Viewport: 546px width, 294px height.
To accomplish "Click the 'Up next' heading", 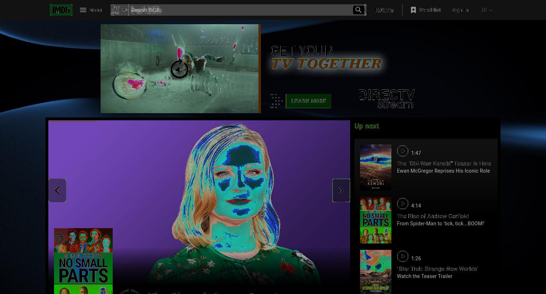I will 366,126.
